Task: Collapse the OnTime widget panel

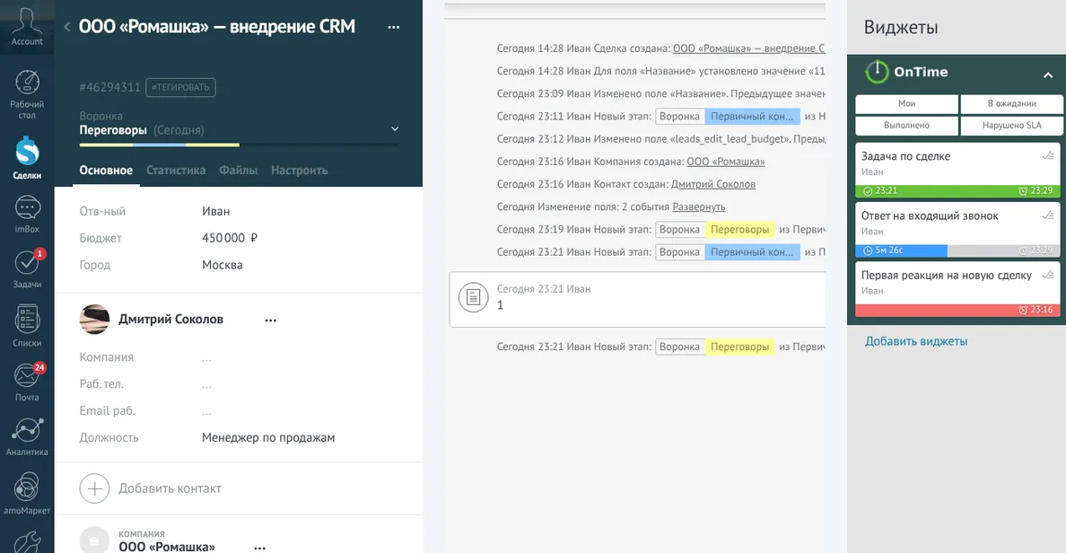Action: pos(1048,75)
